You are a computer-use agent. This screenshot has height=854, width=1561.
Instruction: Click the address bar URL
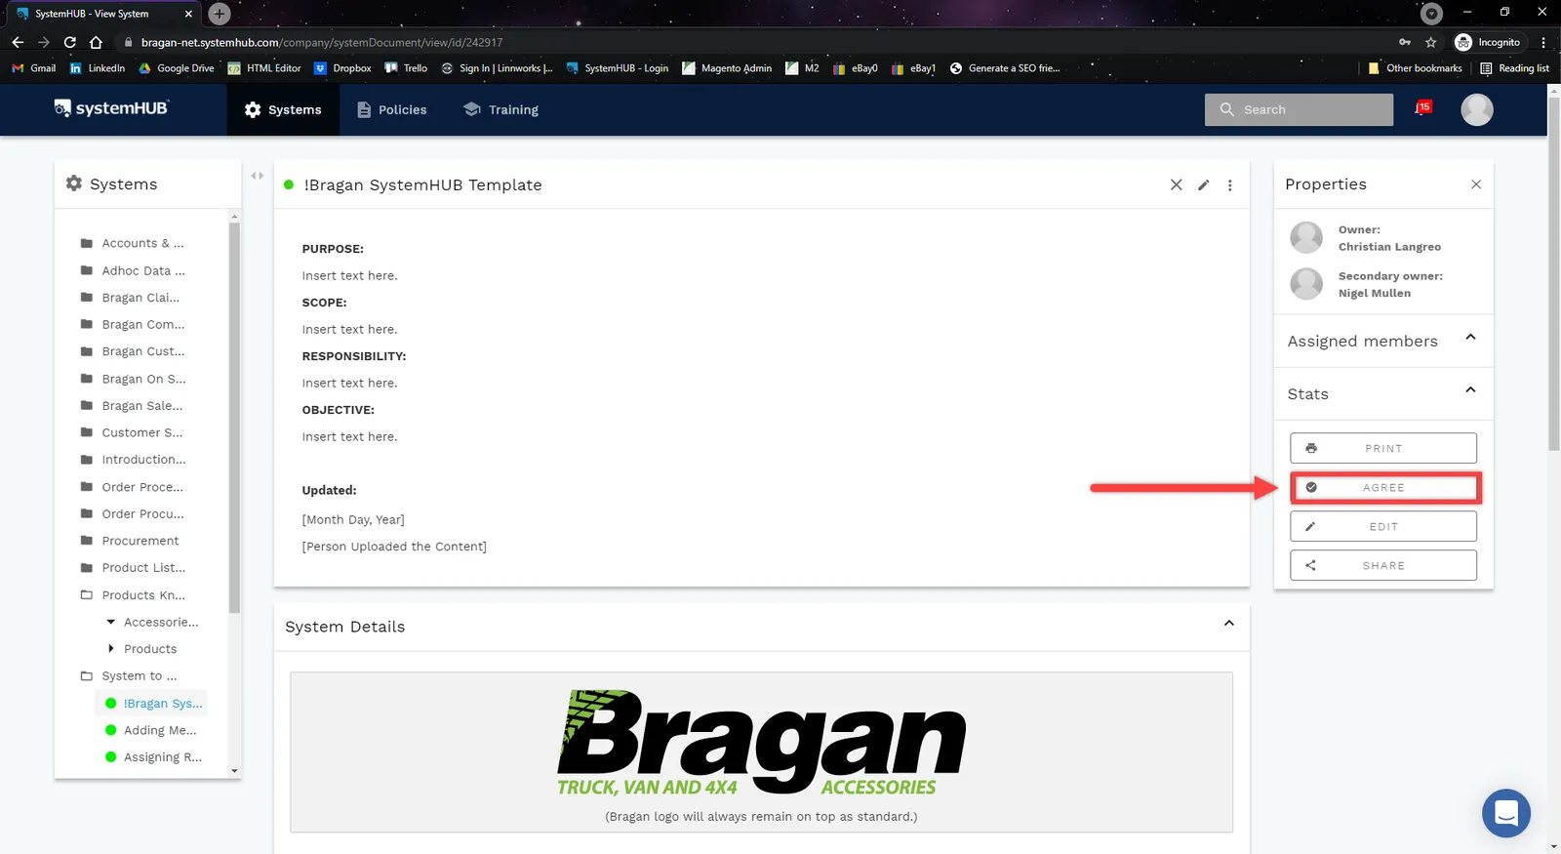tap(322, 42)
